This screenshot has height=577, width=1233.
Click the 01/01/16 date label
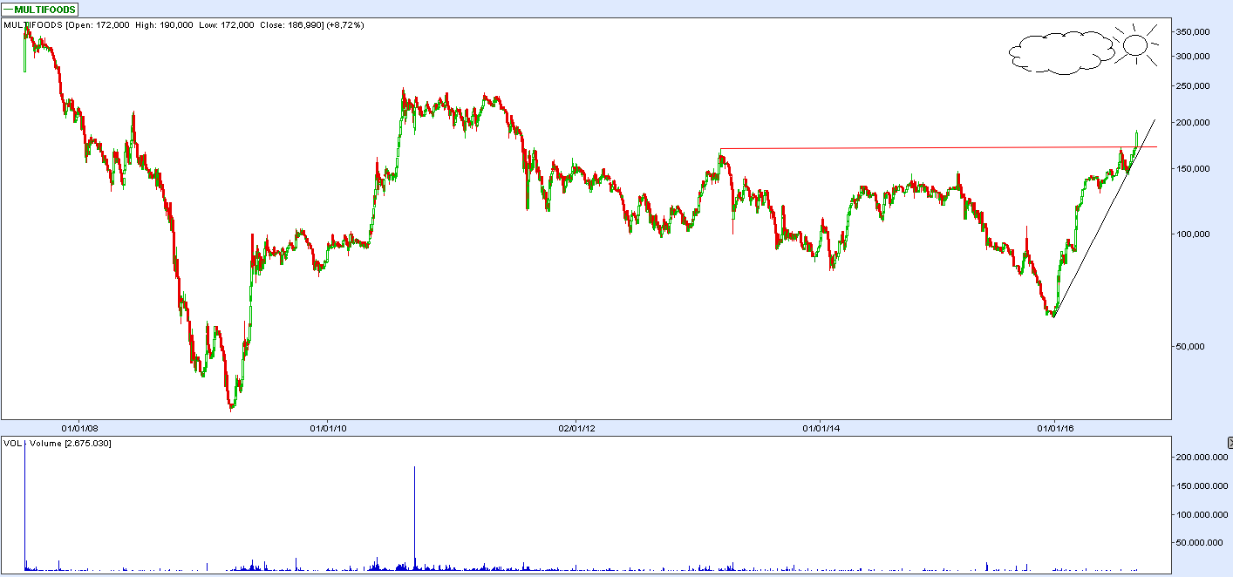click(x=1055, y=427)
